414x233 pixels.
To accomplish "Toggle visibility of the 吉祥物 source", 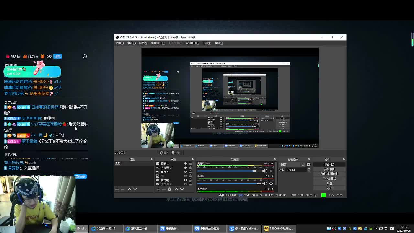I will point(185,180).
